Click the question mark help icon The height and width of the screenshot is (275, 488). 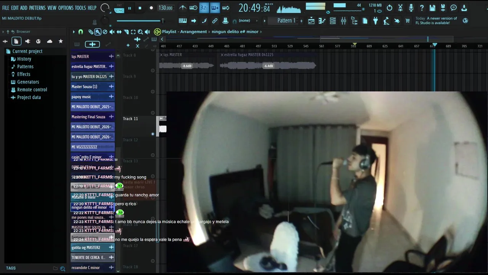point(422,8)
